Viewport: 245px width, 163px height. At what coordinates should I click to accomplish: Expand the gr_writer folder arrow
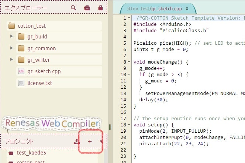pyautogui.click(x=12, y=60)
